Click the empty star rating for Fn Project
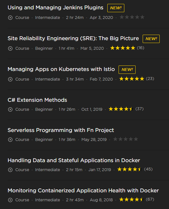This screenshot has height=209, width=169. [126, 139]
